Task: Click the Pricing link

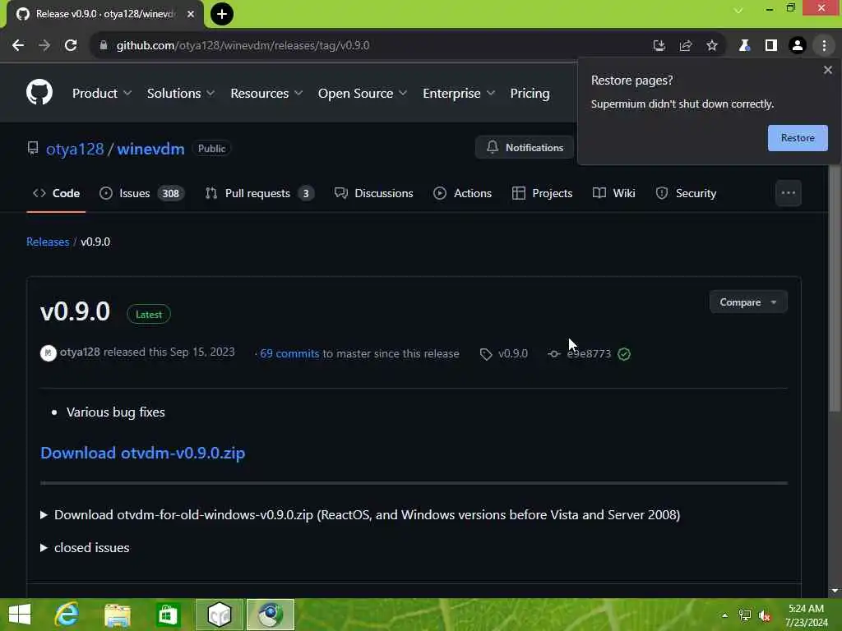Action: [x=530, y=94]
